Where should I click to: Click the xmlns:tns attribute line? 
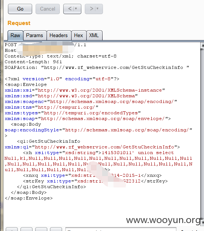(51, 107)
